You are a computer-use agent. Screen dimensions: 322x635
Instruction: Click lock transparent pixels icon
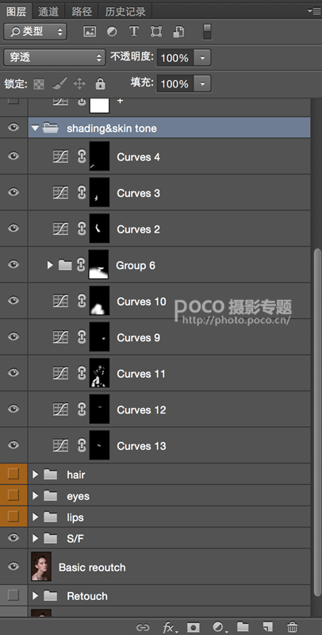(38, 84)
